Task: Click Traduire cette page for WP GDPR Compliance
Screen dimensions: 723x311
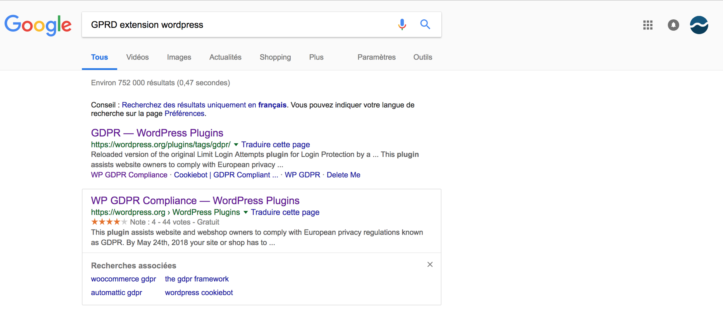Action: tap(285, 212)
